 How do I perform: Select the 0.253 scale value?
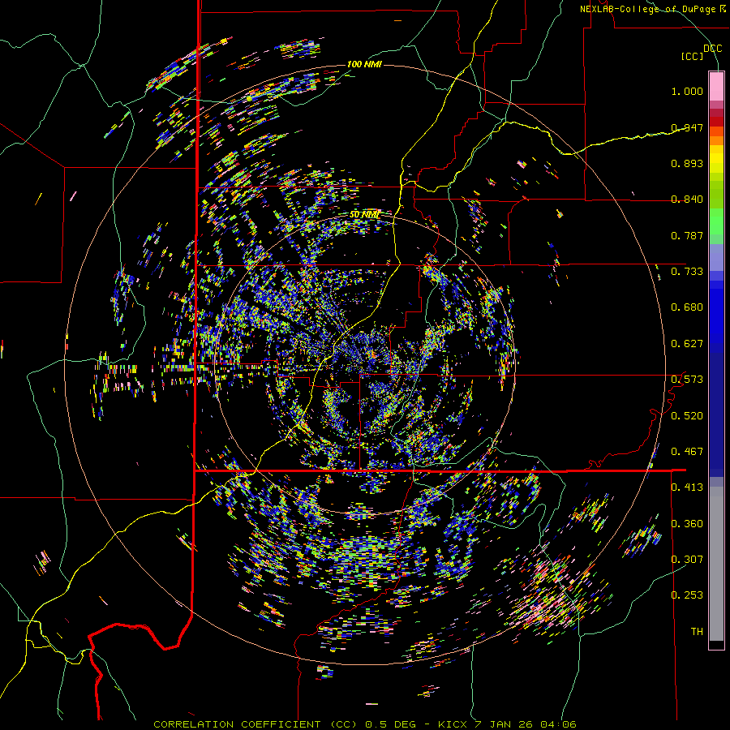click(x=687, y=595)
